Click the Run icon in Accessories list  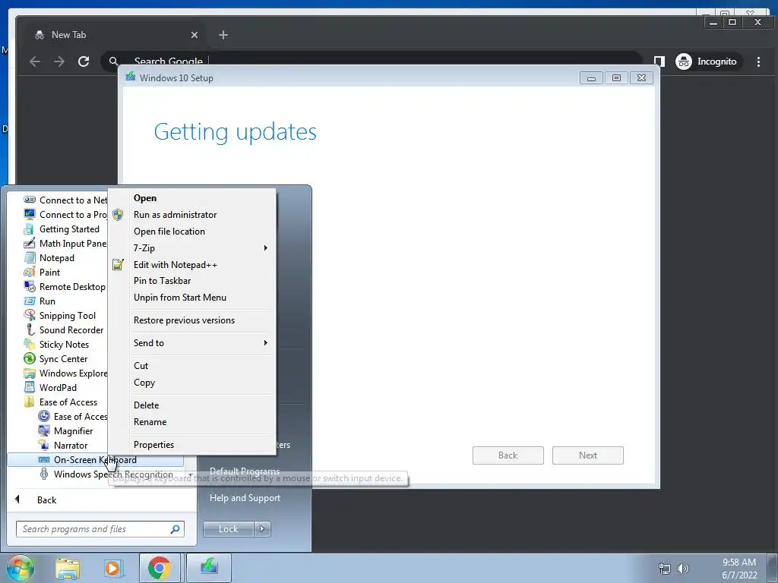click(x=30, y=301)
